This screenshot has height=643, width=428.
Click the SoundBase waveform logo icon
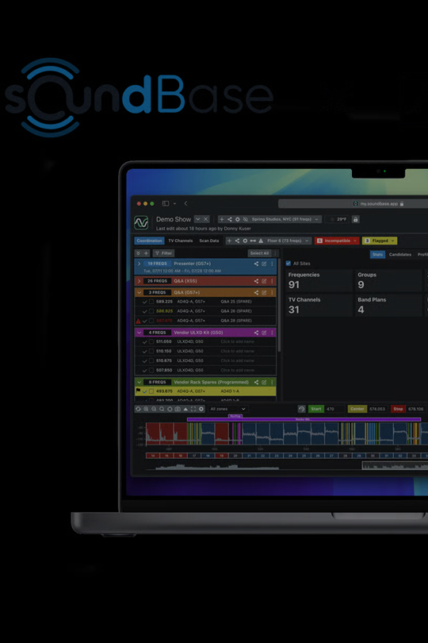click(x=141, y=223)
